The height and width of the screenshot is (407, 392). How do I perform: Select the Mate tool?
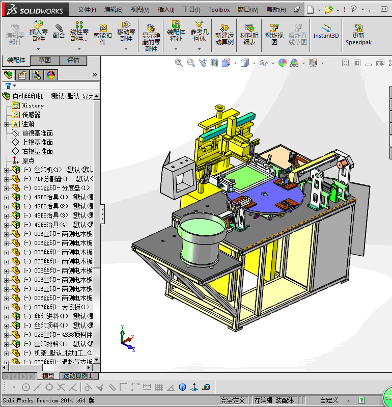(59, 31)
